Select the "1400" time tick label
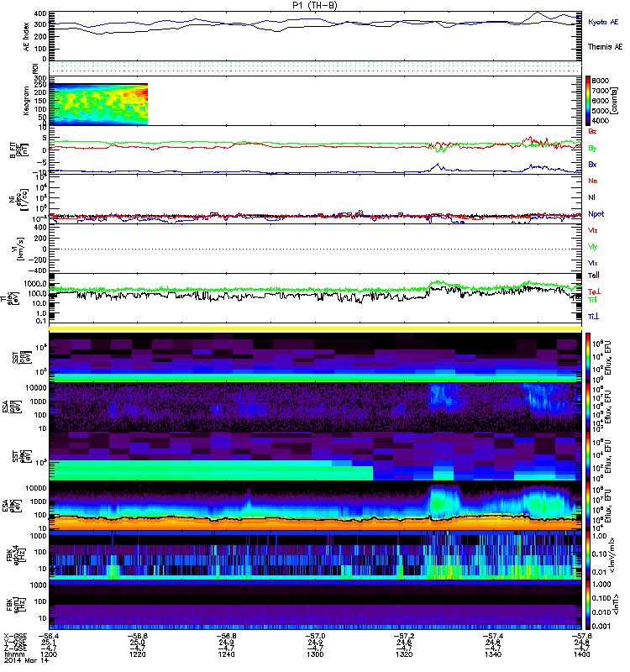 coord(581,654)
